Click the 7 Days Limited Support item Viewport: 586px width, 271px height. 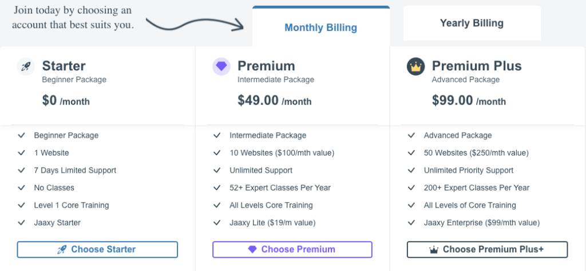point(75,170)
